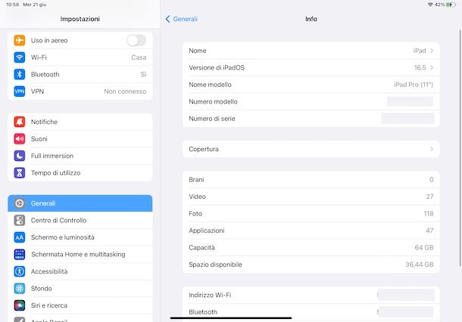Viewport: 462px width, 322px height.
Task: Open Schermata Home e multitasking
Action: (x=80, y=255)
